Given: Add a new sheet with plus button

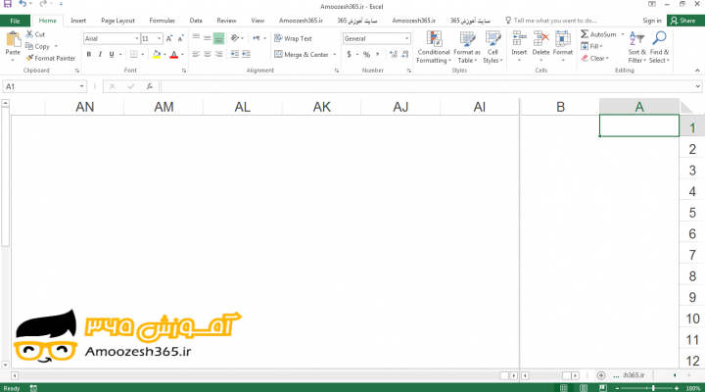Looking at the screenshot, I should click(601, 375).
